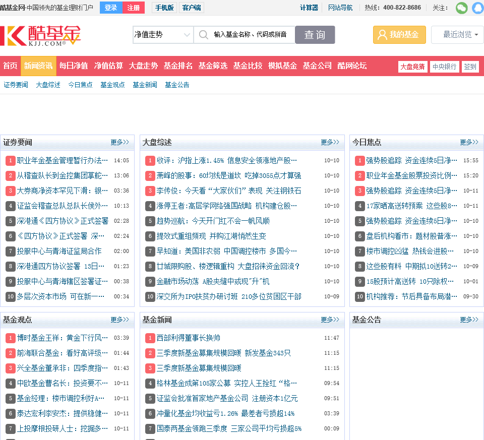This screenshot has height=440, width=484.
Task: Open 大盘综述 sub-navigation link
Action: pos(48,85)
